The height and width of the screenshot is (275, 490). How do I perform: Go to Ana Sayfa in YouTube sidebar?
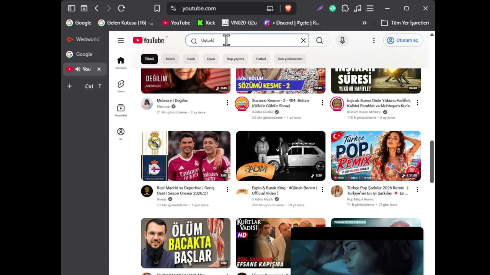tap(121, 63)
